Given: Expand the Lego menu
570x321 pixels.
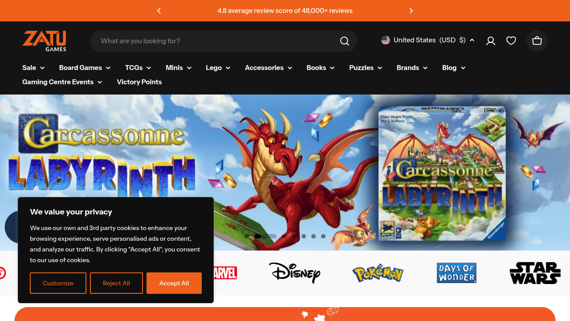Looking at the screenshot, I should click(218, 68).
